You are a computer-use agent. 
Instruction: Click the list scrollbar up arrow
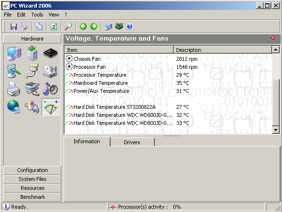coord(275,49)
